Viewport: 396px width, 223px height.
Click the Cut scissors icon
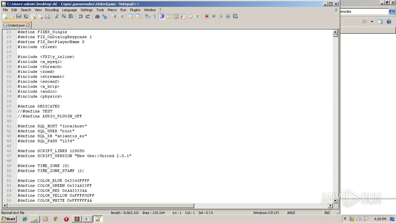(57, 16)
